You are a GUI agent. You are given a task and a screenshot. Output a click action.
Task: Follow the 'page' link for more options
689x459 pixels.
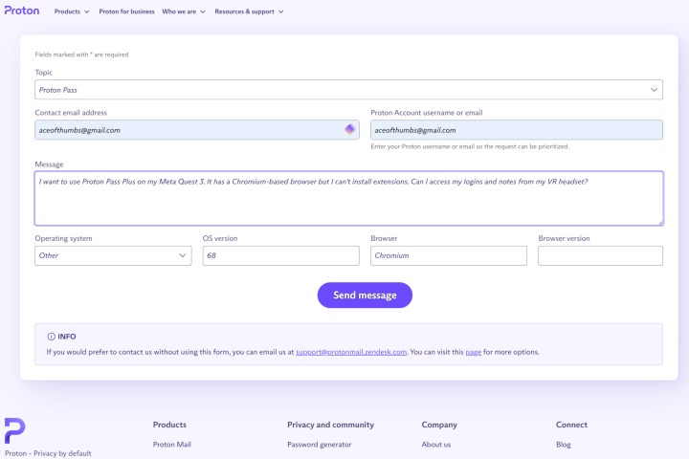[473, 352]
